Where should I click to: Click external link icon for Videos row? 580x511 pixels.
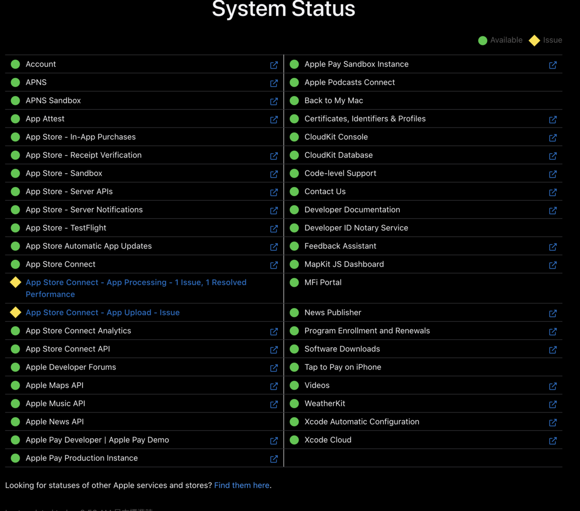pyautogui.click(x=553, y=386)
